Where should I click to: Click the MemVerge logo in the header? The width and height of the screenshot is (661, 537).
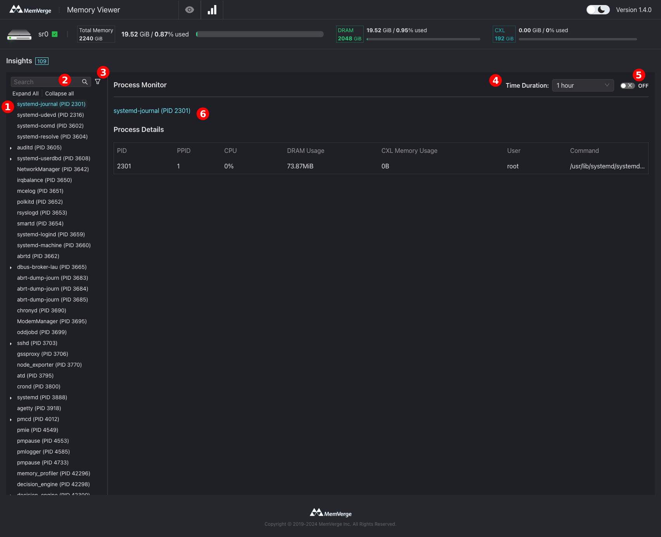click(x=30, y=10)
